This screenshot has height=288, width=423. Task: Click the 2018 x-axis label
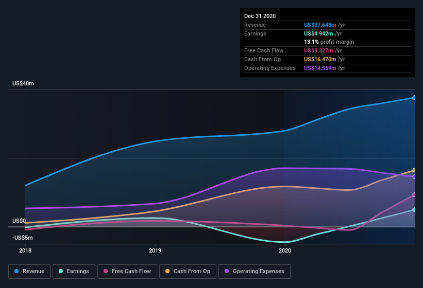pyautogui.click(x=25, y=250)
